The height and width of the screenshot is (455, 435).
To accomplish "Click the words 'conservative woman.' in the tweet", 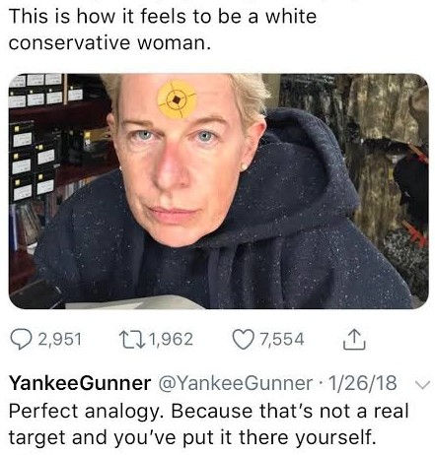I will [109, 43].
